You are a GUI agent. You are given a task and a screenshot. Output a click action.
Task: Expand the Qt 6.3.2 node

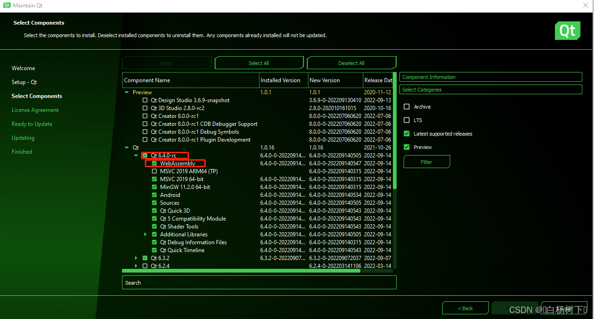click(x=136, y=258)
